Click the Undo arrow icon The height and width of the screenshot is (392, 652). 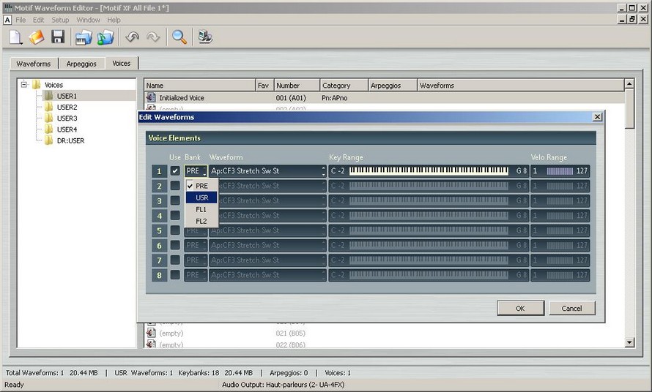tap(133, 37)
